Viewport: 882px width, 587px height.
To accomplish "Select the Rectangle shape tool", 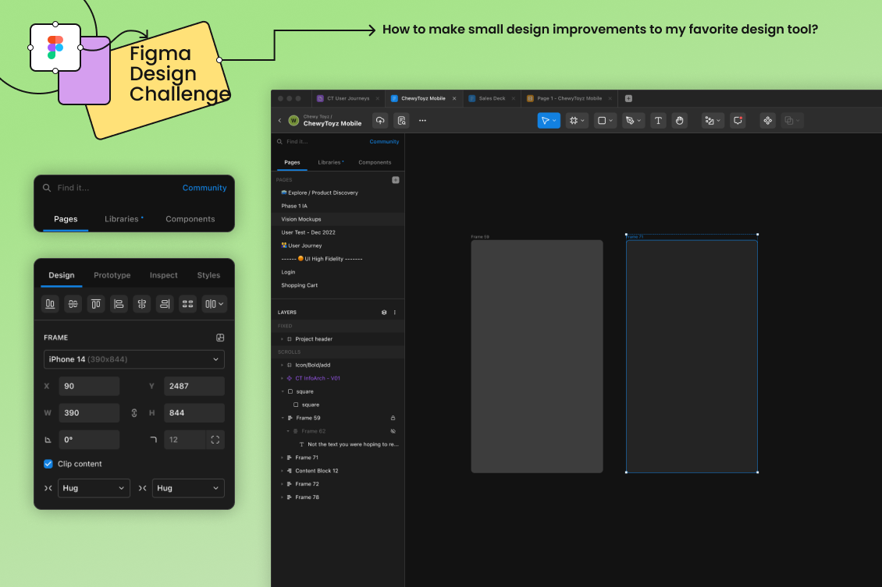I will [x=605, y=120].
